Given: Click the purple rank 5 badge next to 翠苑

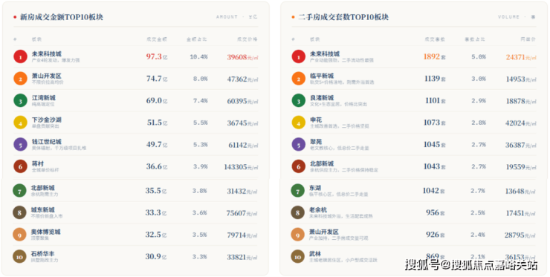Looking at the screenshot, I should tap(299, 145).
